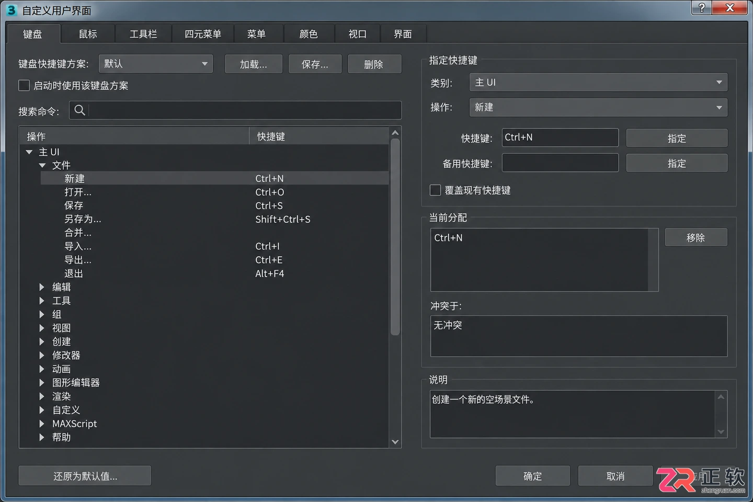Click the 取消 button

pyautogui.click(x=615, y=476)
